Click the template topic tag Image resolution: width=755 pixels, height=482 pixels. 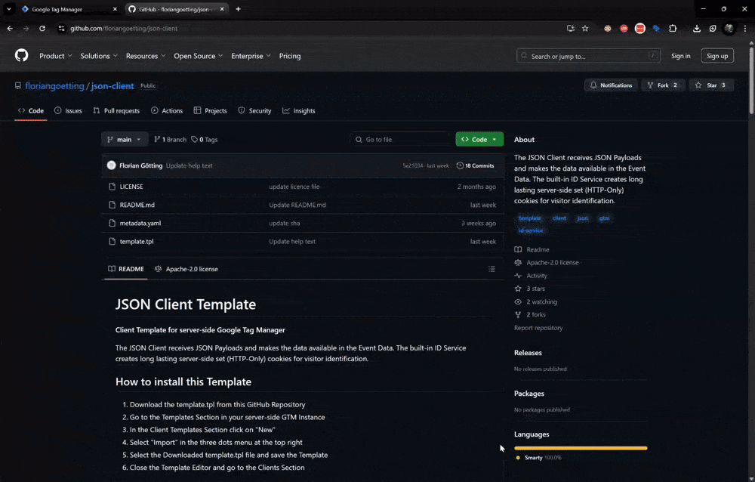[530, 218]
